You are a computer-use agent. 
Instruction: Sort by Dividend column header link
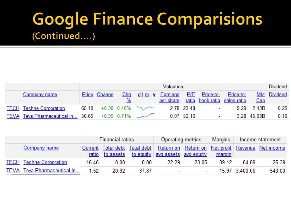(278, 95)
